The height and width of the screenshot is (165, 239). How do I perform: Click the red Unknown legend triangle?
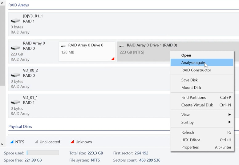tap(72, 142)
